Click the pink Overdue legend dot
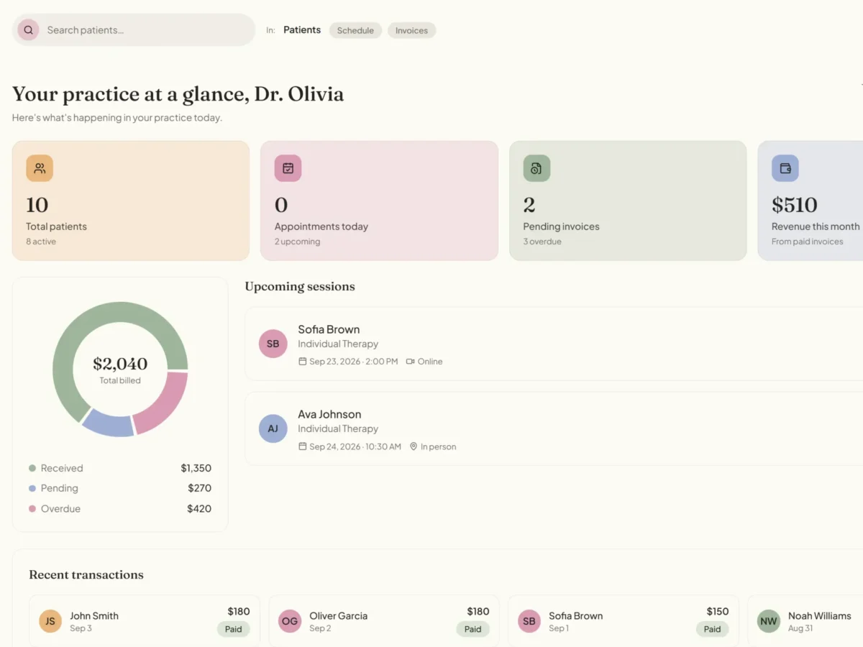This screenshot has height=647, width=863. point(32,509)
